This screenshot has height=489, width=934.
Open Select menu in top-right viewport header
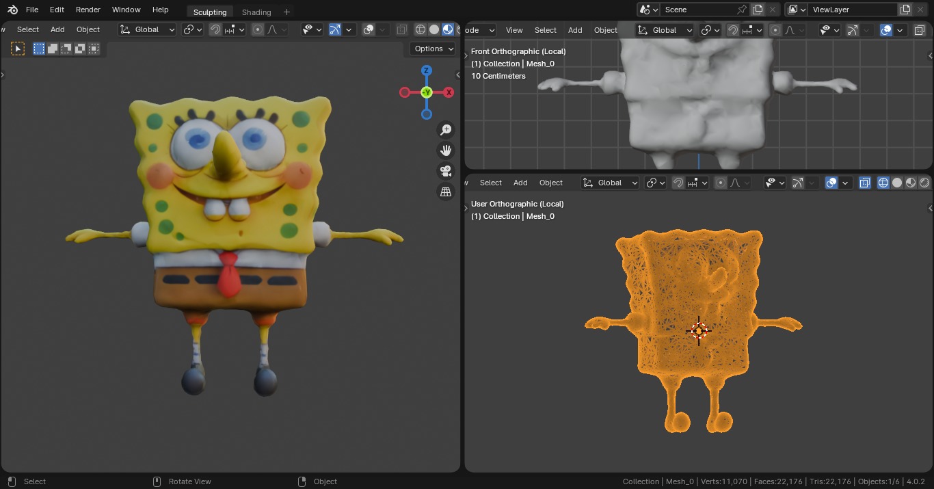(x=546, y=30)
